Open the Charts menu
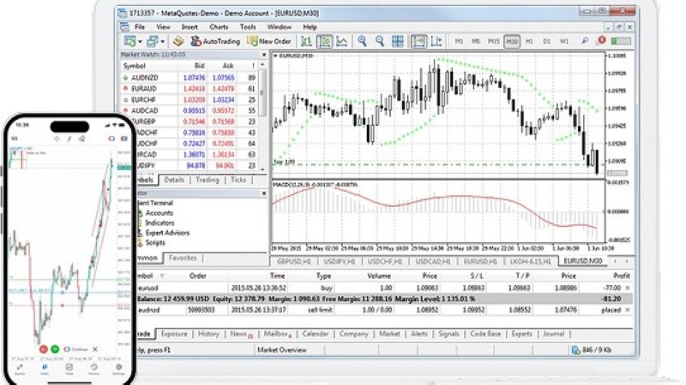The height and width of the screenshot is (385, 686). pyautogui.click(x=216, y=27)
